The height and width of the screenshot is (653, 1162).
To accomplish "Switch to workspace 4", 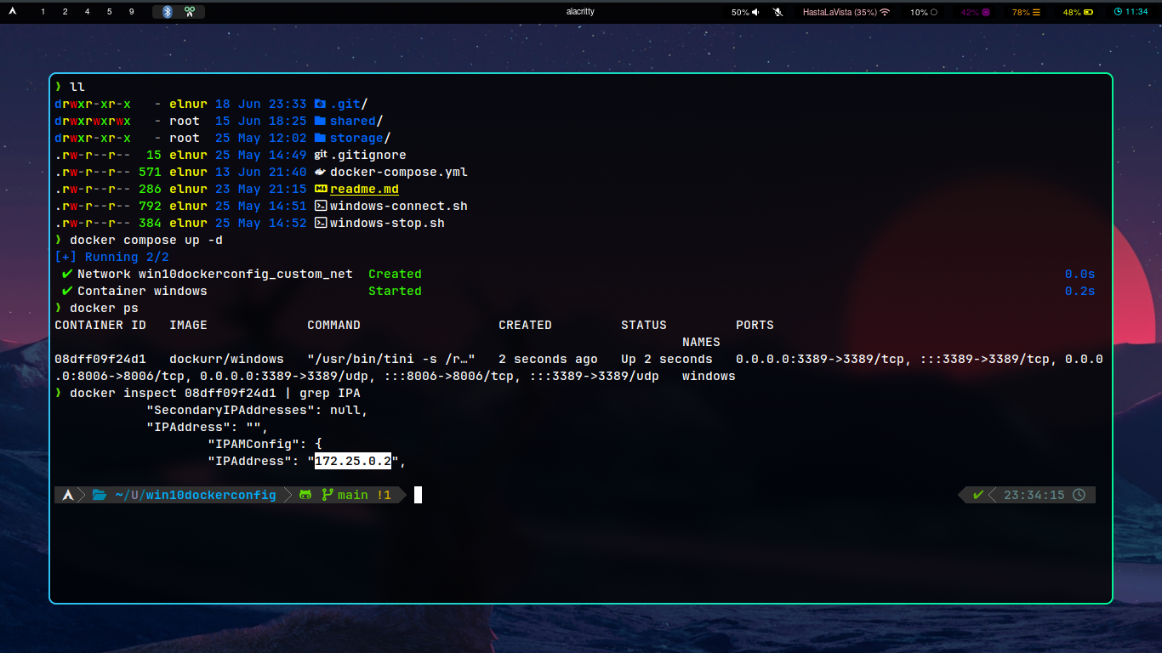I will [87, 12].
